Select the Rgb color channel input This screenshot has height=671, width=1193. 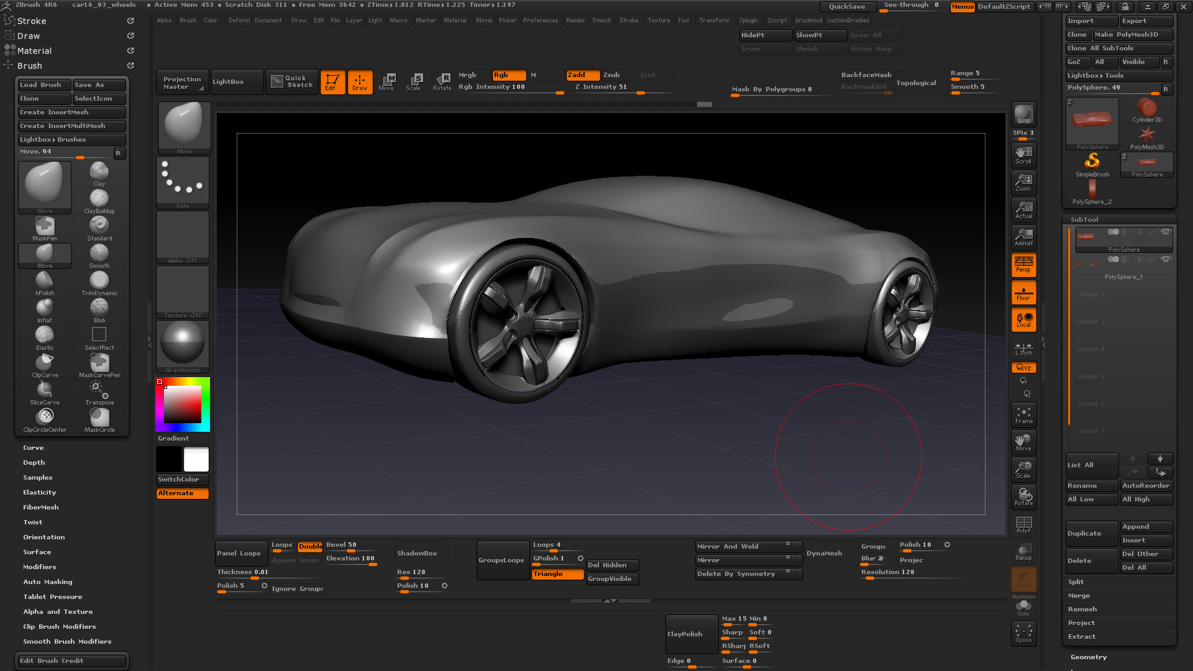502,75
